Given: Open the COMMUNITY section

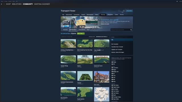Looking at the screenshot, I should tap(28, 4).
